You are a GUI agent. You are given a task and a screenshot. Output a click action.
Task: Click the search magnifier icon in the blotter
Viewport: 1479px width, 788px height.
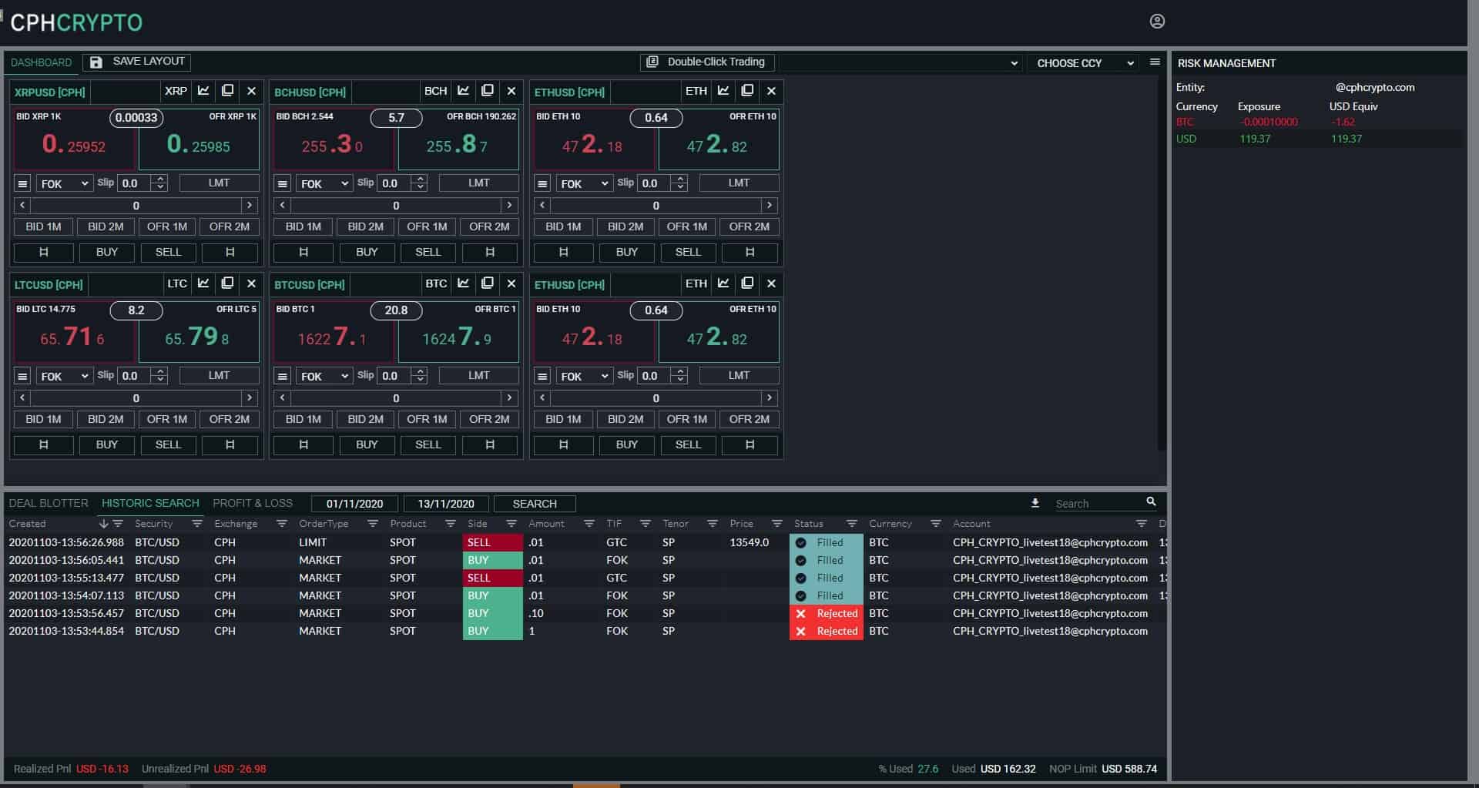coord(1151,501)
